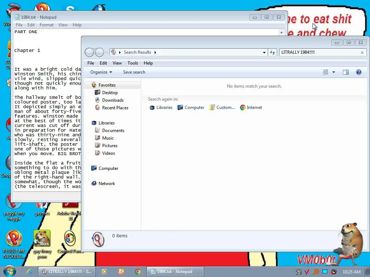Search again on the Internet
This screenshot has width=370, height=277.
click(251, 107)
